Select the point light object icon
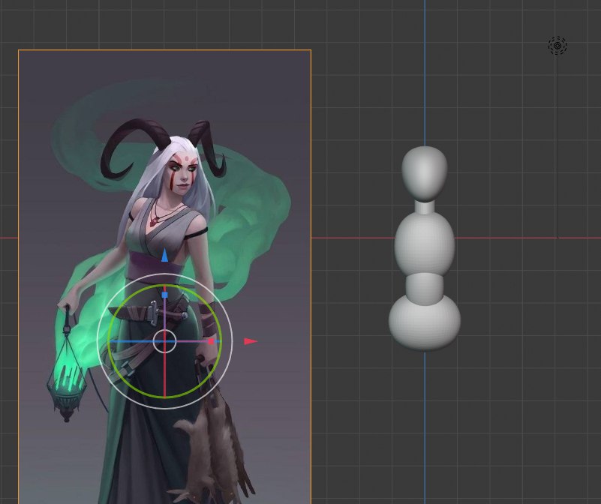This screenshot has height=504, width=601. pyautogui.click(x=557, y=46)
